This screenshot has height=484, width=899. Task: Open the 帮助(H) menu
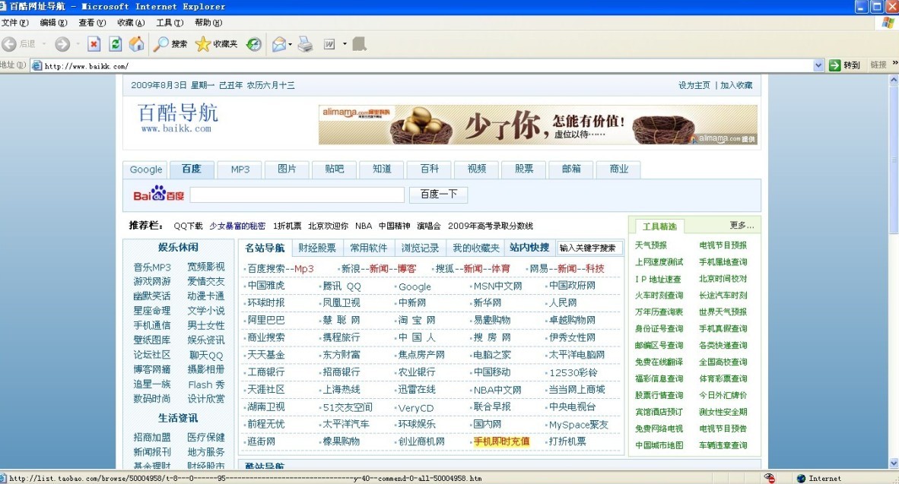coord(208,22)
